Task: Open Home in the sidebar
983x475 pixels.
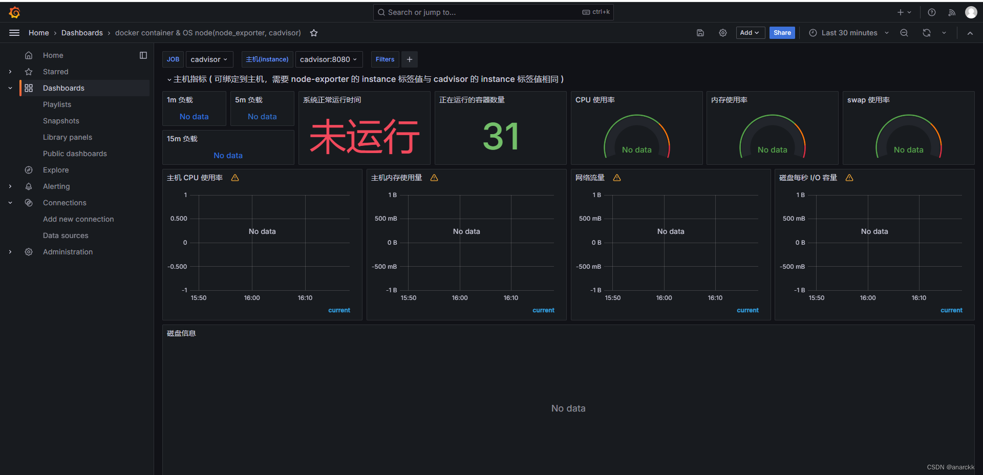Action: (53, 55)
